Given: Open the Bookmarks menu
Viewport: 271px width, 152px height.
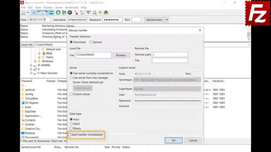Looking at the screenshot, I should [72, 8].
